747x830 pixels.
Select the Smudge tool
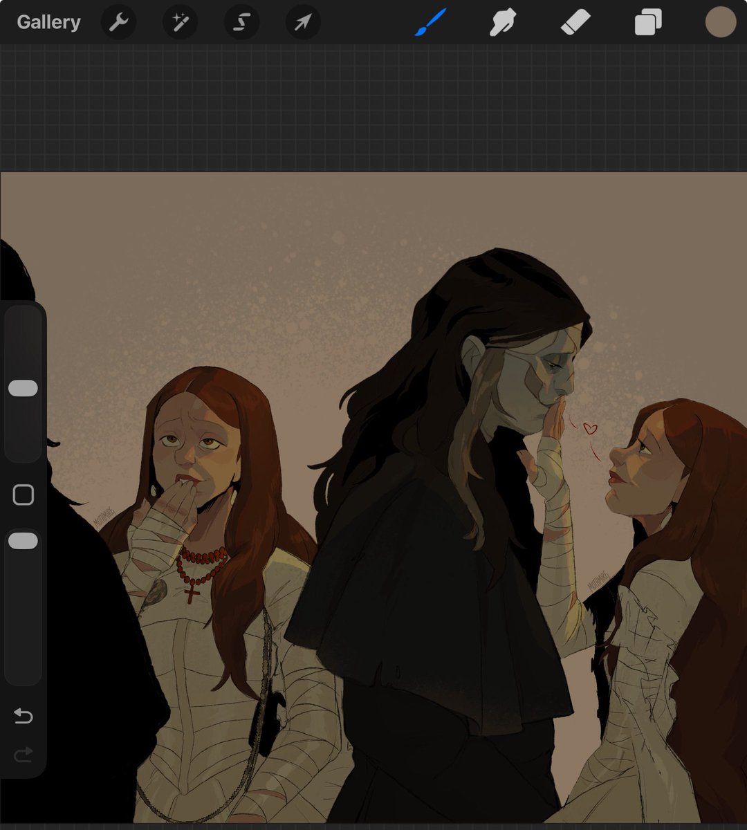coord(503,22)
